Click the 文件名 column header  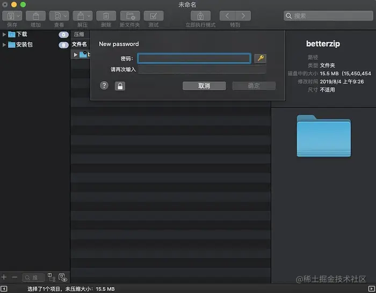[x=79, y=45]
